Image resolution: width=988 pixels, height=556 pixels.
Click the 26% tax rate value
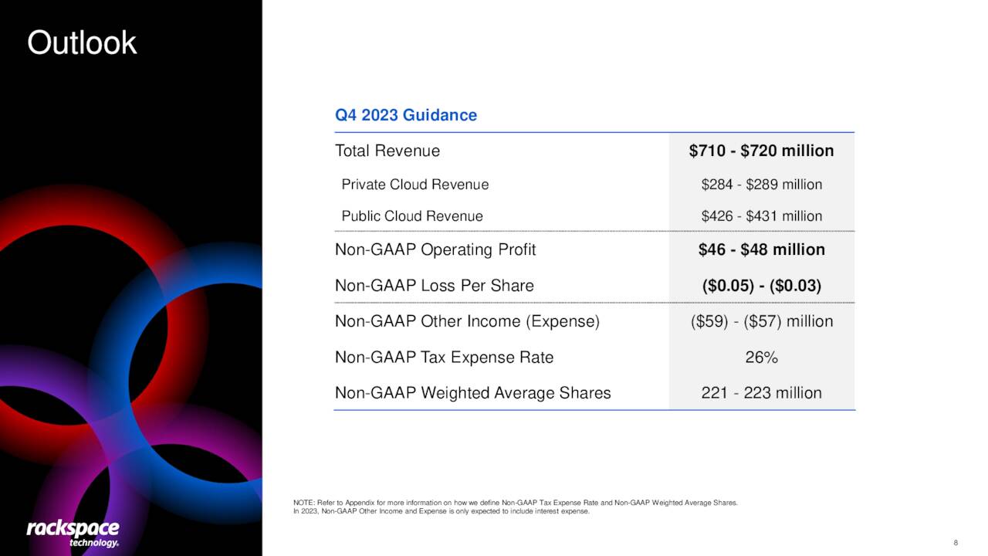pos(761,358)
